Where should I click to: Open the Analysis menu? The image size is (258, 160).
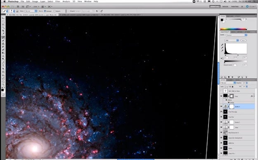pyautogui.click(x=66, y=1)
